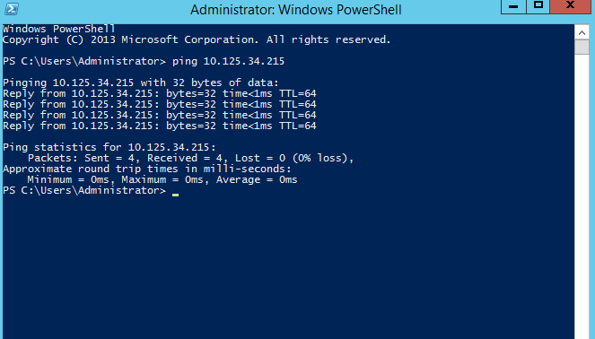This screenshot has height=339, width=595.
Task: Maximize the PowerShell window
Action: click(x=538, y=6)
